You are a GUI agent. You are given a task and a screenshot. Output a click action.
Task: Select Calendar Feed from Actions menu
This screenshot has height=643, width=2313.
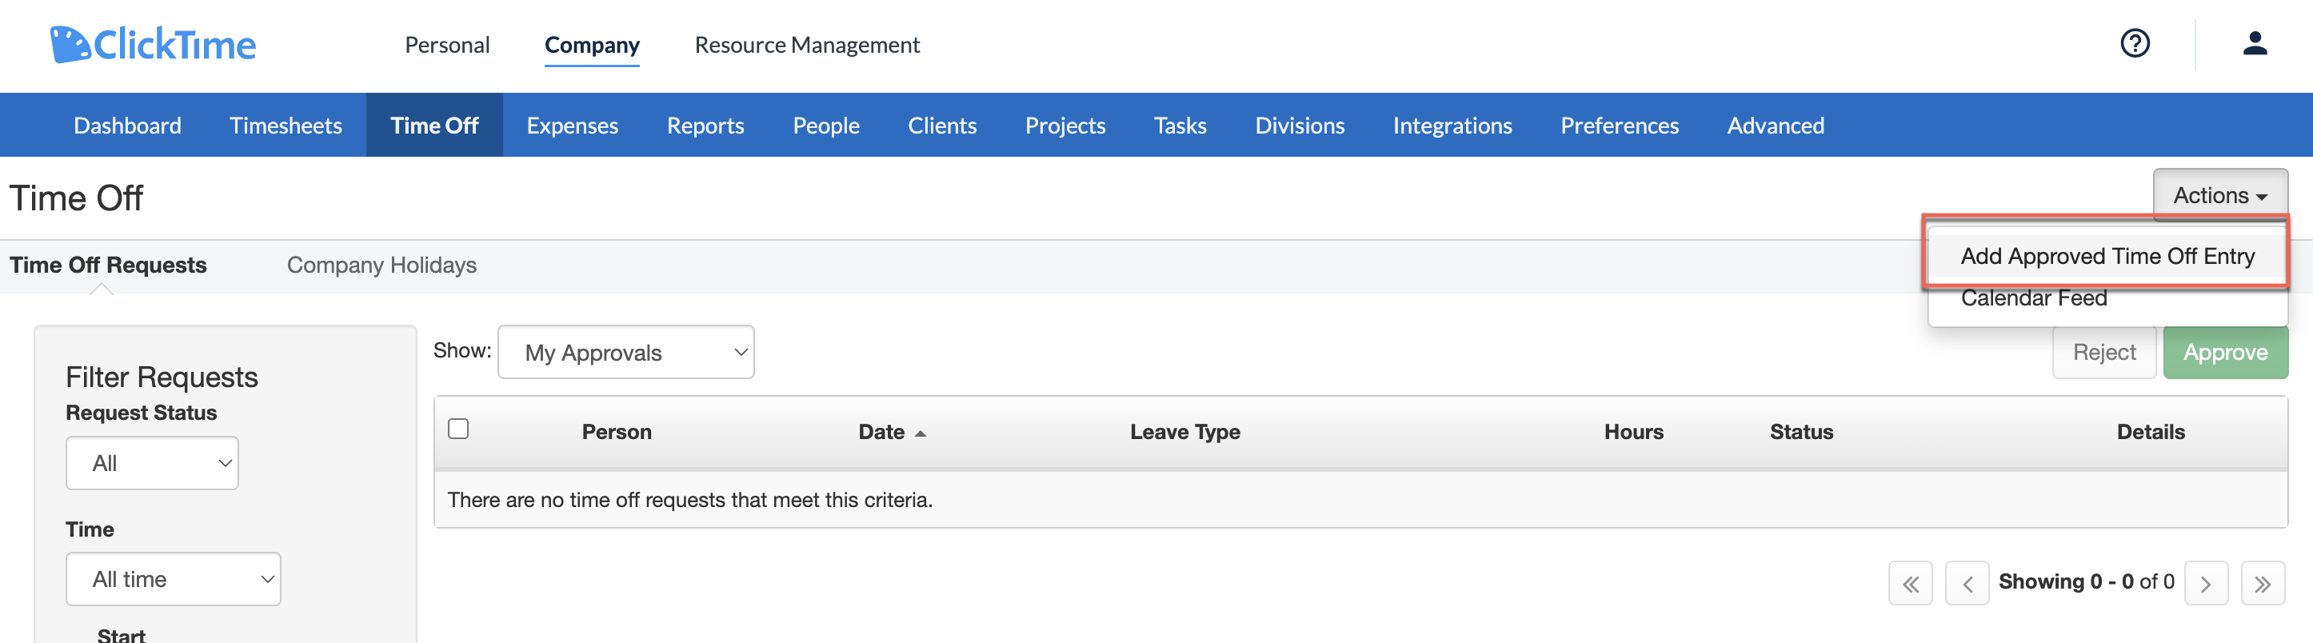coord(2034,298)
